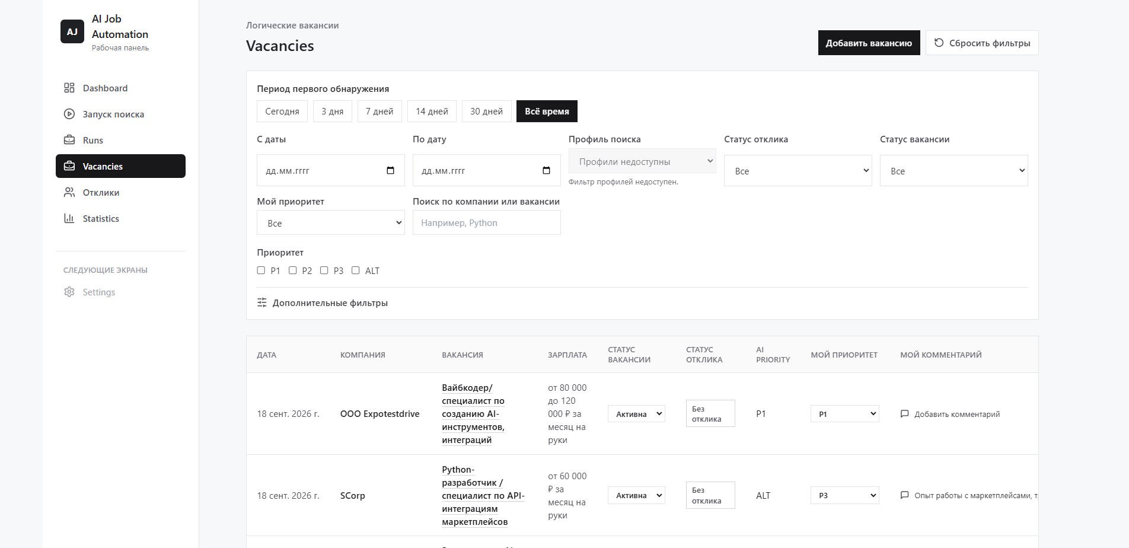This screenshot has height=548, width=1129.
Task: Click the people icon beside Отклики
Action: [69, 192]
